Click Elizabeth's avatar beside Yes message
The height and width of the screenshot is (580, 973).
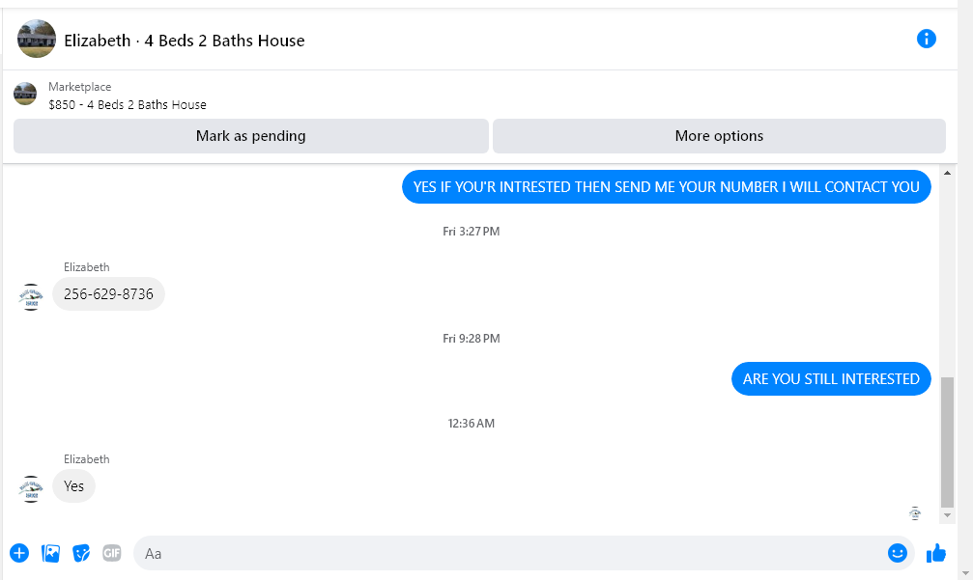[30, 489]
